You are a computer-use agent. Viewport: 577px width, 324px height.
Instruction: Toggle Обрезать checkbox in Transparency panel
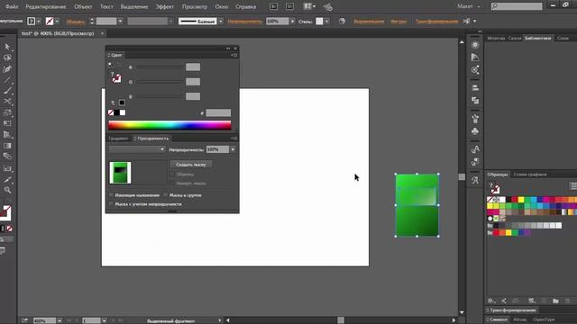pos(172,174)
